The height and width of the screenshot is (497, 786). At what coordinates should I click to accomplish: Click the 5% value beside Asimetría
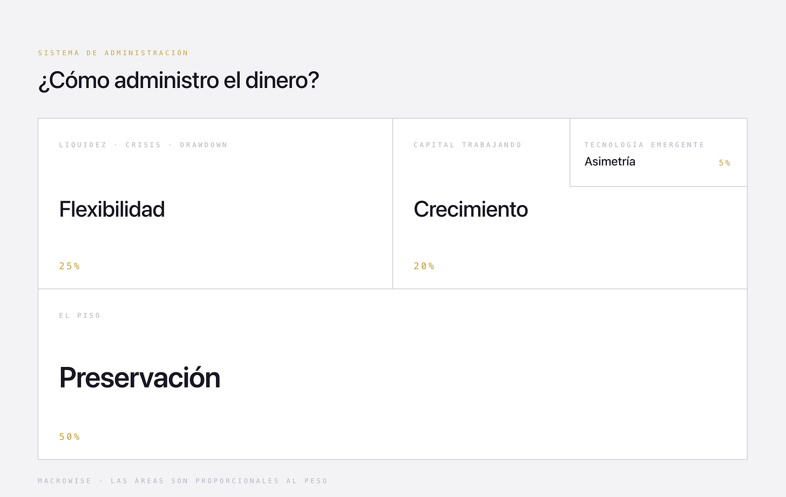click(724, 163)
